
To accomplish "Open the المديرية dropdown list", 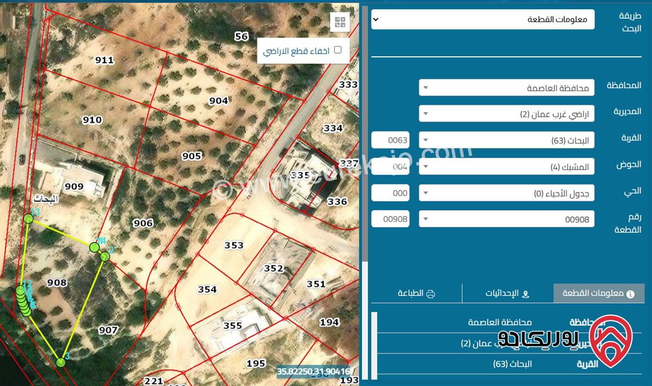I will 506,114.
